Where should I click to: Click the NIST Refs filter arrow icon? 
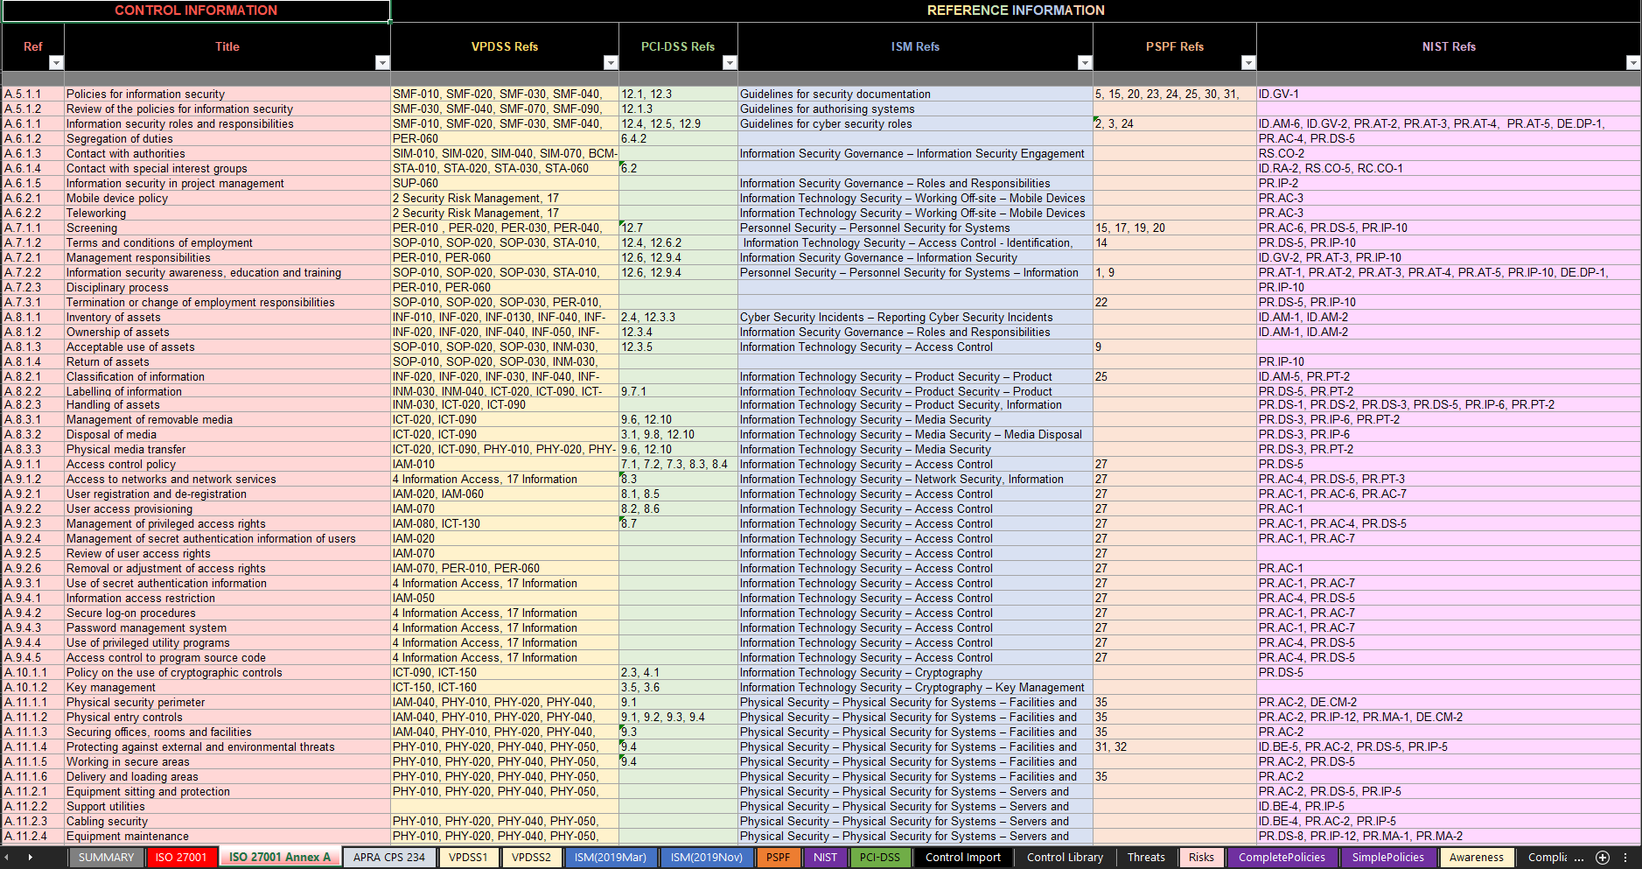pos(1632,62)
